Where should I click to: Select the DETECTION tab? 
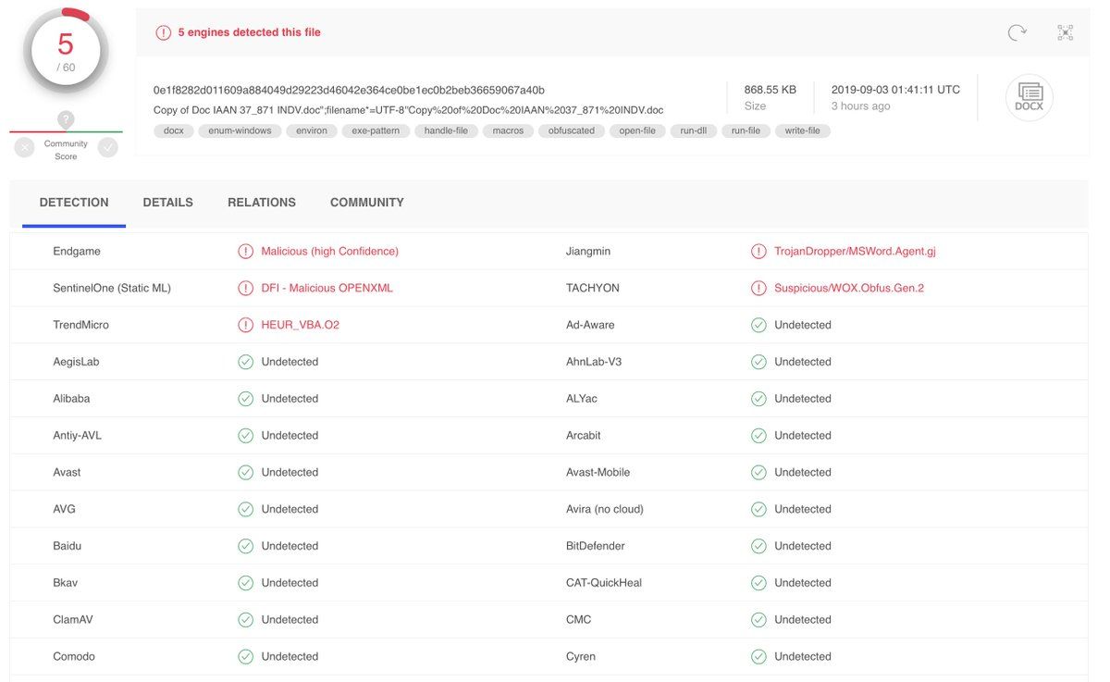74,203
